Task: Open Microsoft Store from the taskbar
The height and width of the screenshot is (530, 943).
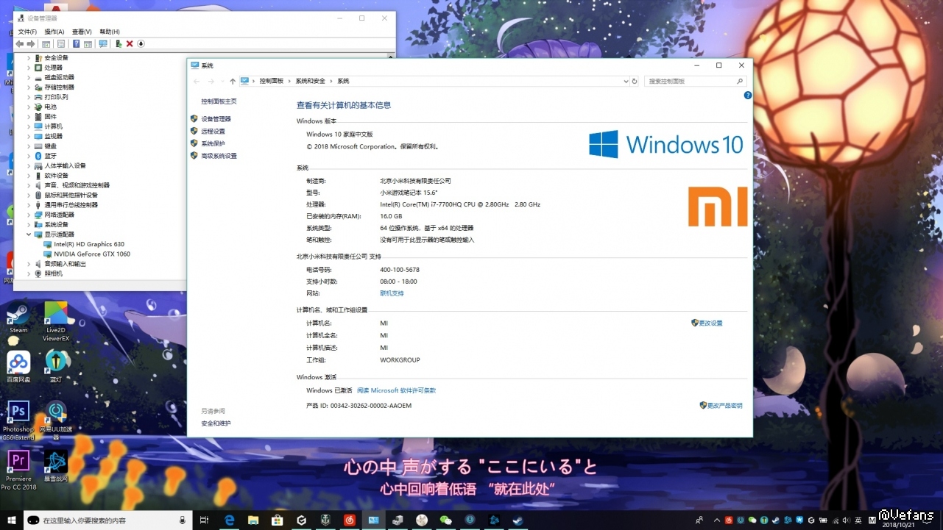Action: tap(278, 520)
